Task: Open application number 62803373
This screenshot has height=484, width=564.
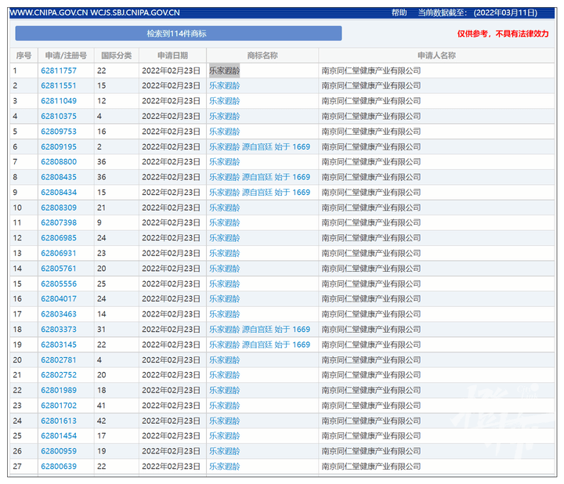Action: click(59, 330)
